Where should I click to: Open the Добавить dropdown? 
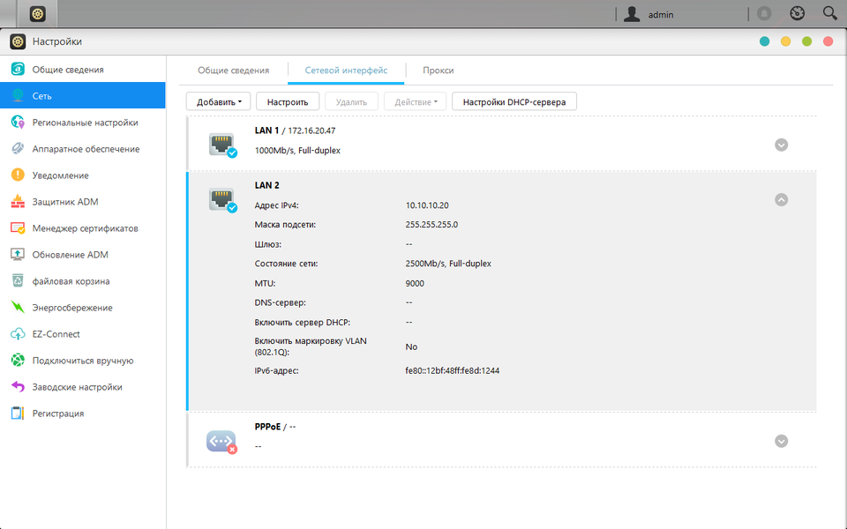click(218, 101)
